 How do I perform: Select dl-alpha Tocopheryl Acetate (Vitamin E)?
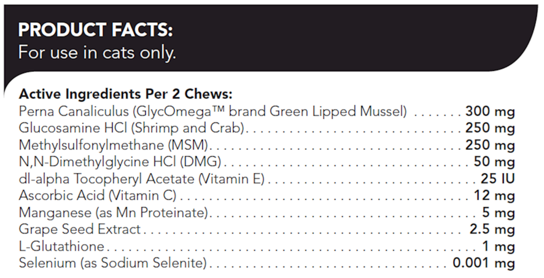point(141,179)
